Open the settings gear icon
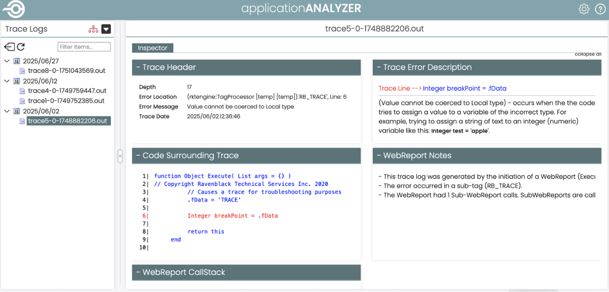609x292 pixels. (x=584, y=9)
